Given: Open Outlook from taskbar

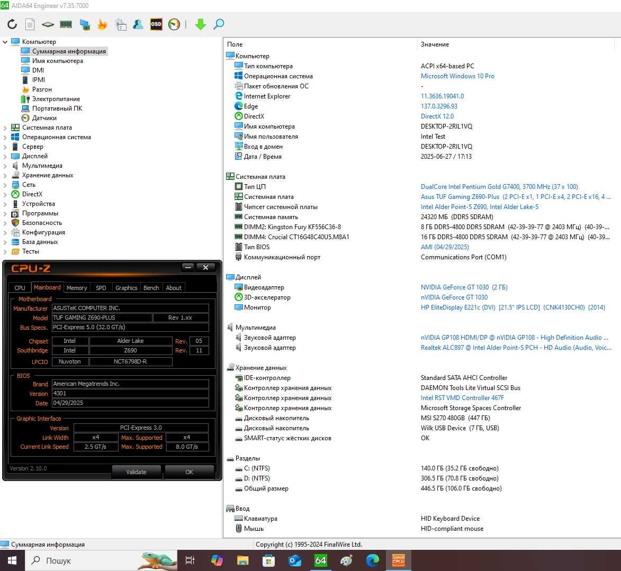Looking at the screenshot, I should 295,560.
